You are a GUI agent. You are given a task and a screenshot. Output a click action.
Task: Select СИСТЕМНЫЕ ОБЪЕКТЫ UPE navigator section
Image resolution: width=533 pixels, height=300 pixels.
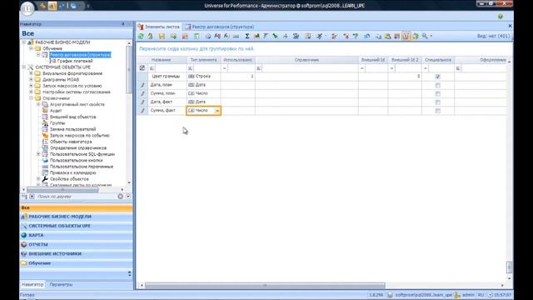[x=76, y=226]
